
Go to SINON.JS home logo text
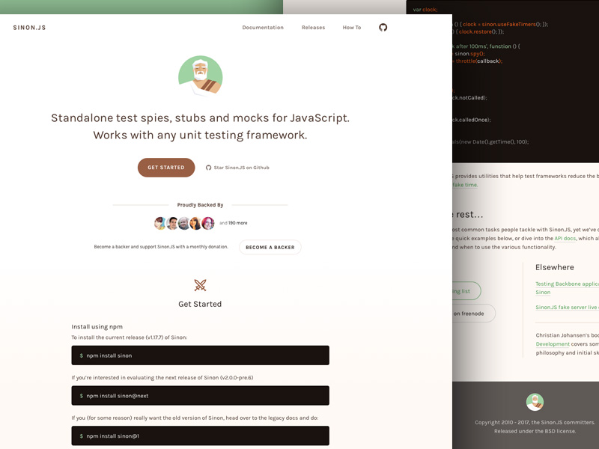[29, 28]
